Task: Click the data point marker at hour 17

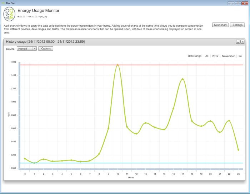Action: tap(182, 79)
